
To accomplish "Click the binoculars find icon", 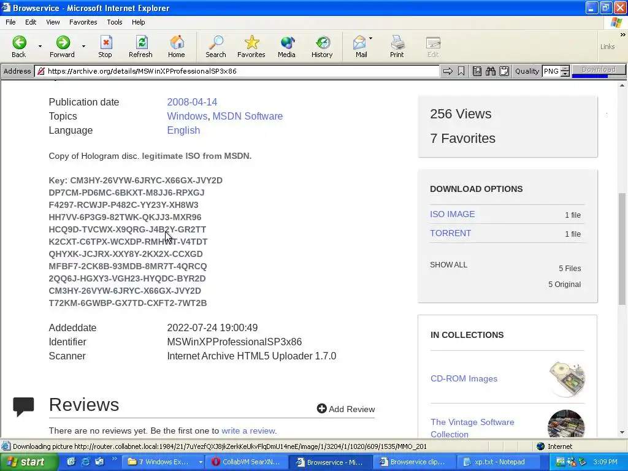I will click(x=491, y=71).
